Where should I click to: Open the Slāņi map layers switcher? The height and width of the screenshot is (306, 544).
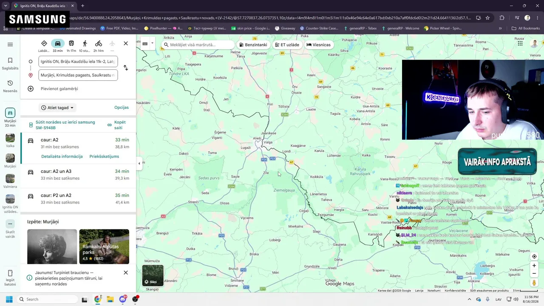tap(153, 276)
